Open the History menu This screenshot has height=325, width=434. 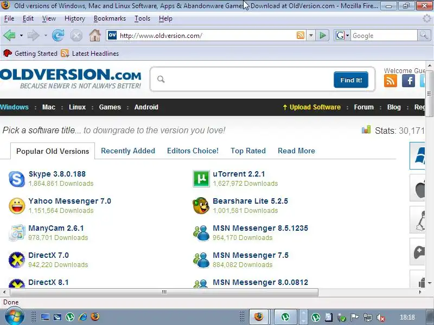[x=75, y=18]
